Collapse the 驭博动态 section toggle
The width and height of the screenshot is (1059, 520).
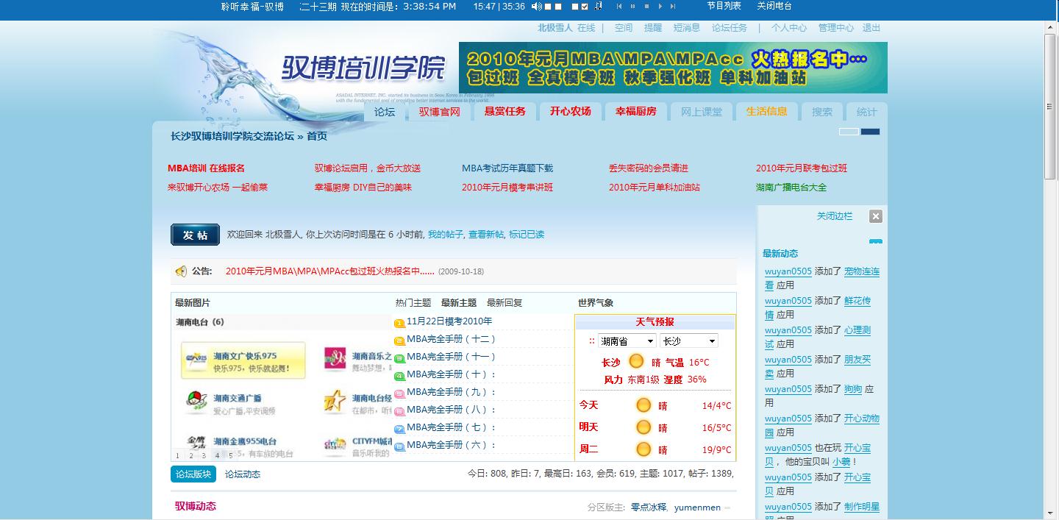pos(727,508)
